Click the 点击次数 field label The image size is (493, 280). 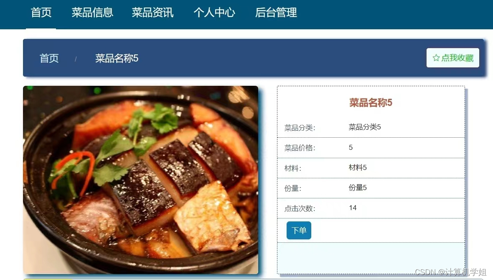[x=300, y=208]
